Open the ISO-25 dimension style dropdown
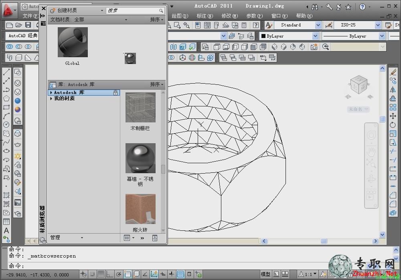 [x=378, y=25]
